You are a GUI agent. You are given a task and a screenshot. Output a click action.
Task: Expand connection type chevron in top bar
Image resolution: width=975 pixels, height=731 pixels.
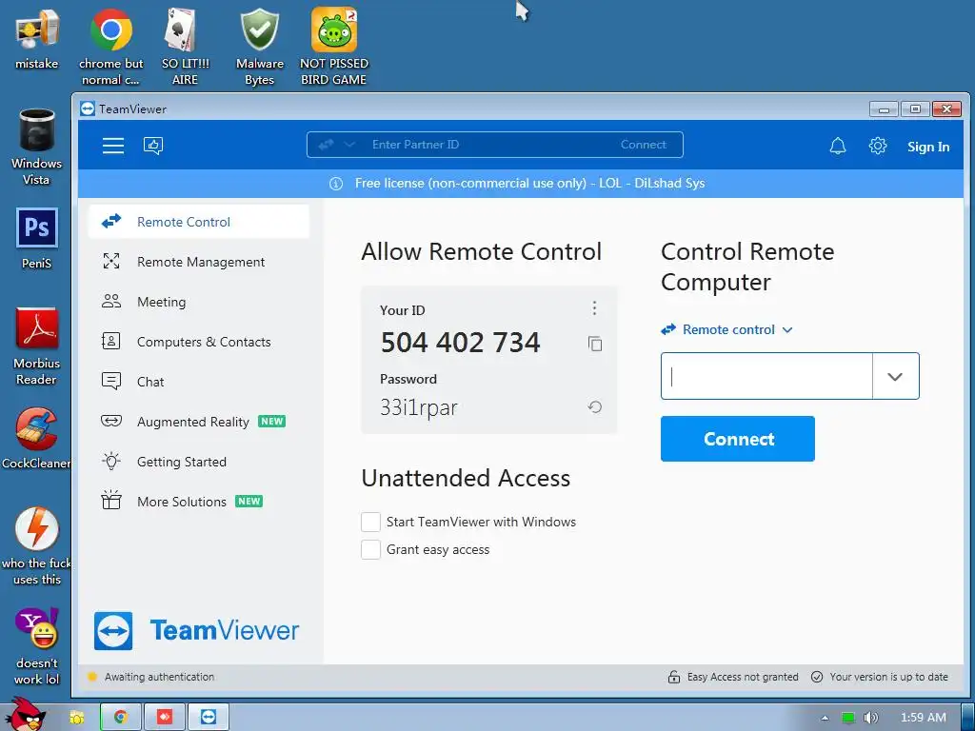(349, 145)
